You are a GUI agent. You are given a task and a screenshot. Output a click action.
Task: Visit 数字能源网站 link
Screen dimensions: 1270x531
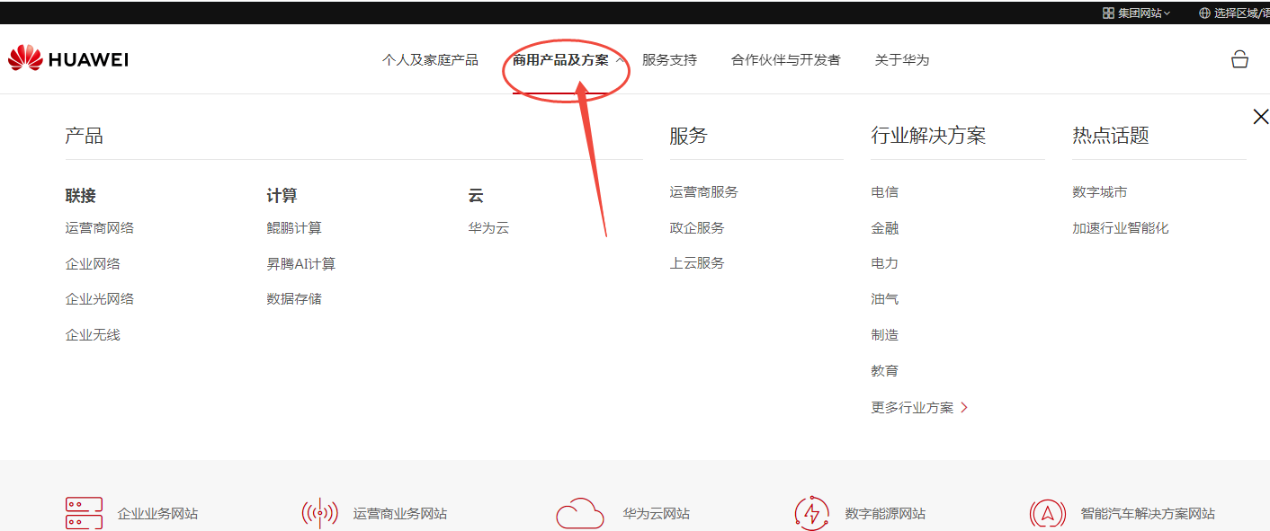pos(885,514)
